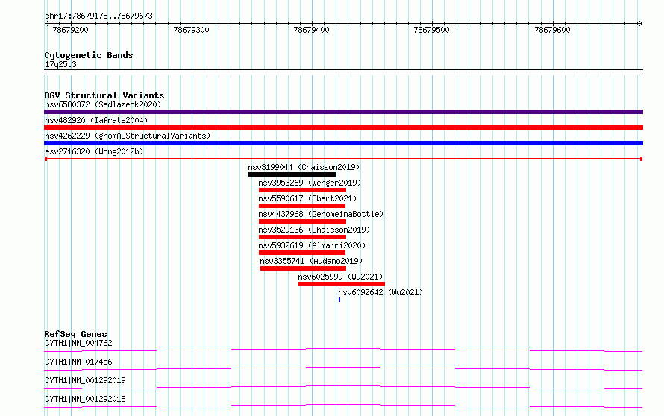Select red bar under nsv3953269 Wenger2019
The width and height of the screenshot is (664, 416).
(302, 190)
